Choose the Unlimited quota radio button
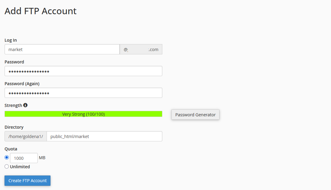331x190 pixels. point(7,166)
